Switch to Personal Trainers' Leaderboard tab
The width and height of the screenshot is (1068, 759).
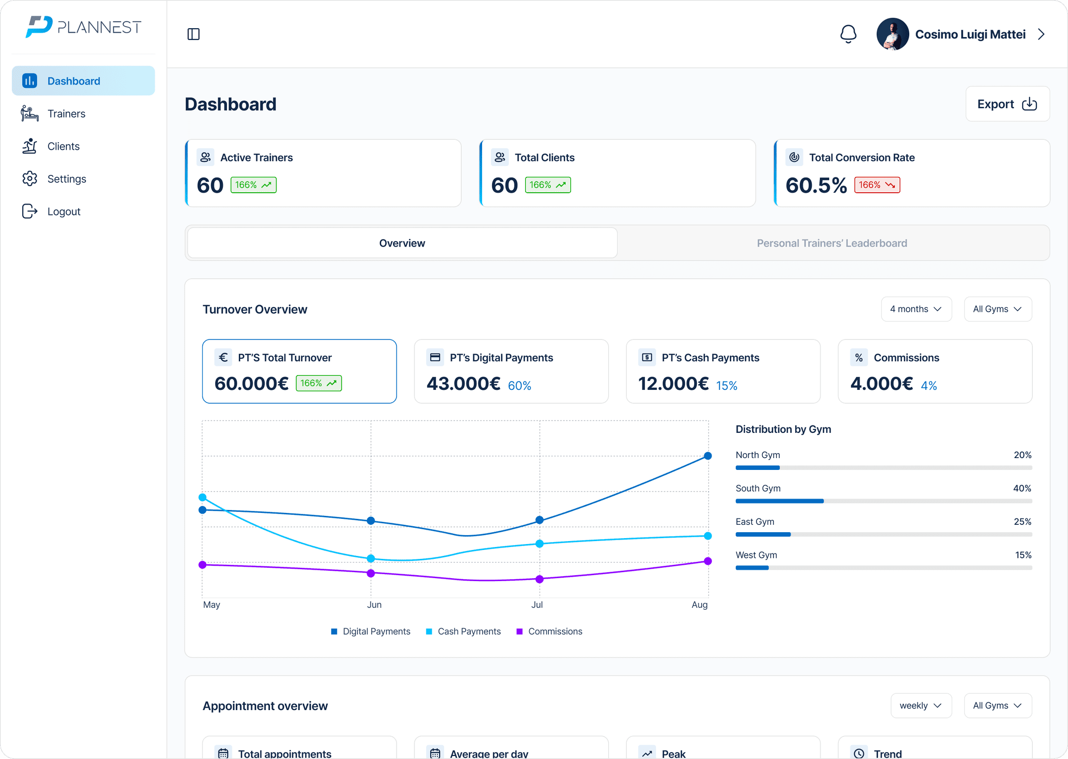click(x=832, y=243)
